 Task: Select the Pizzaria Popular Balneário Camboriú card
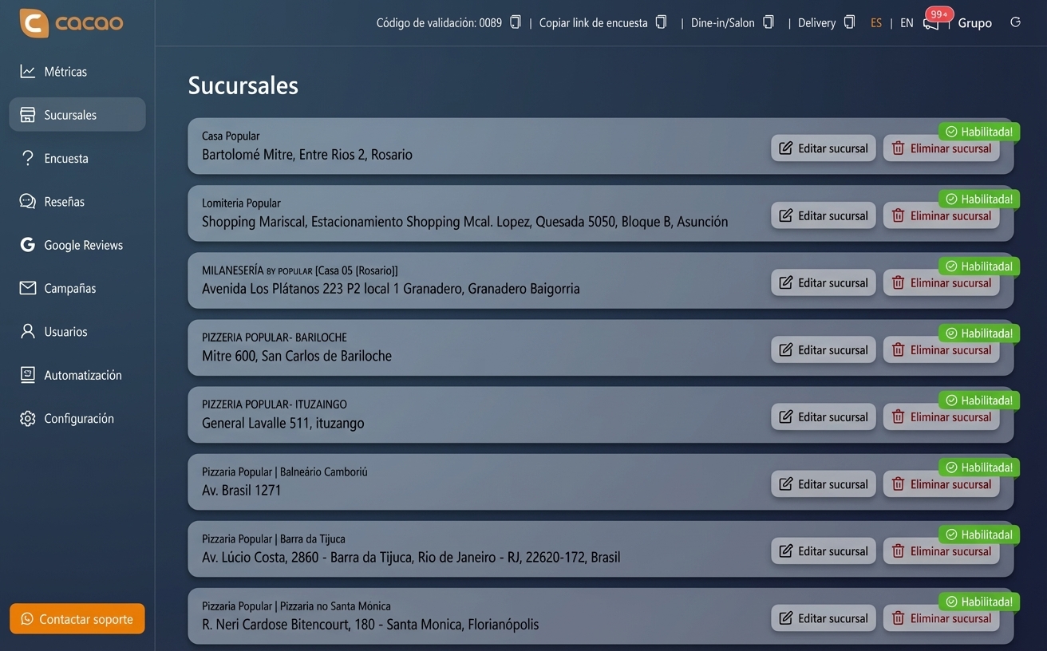coord(479,482)
